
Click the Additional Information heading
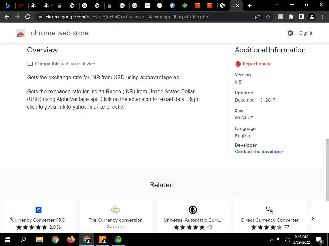pos(270,50)
